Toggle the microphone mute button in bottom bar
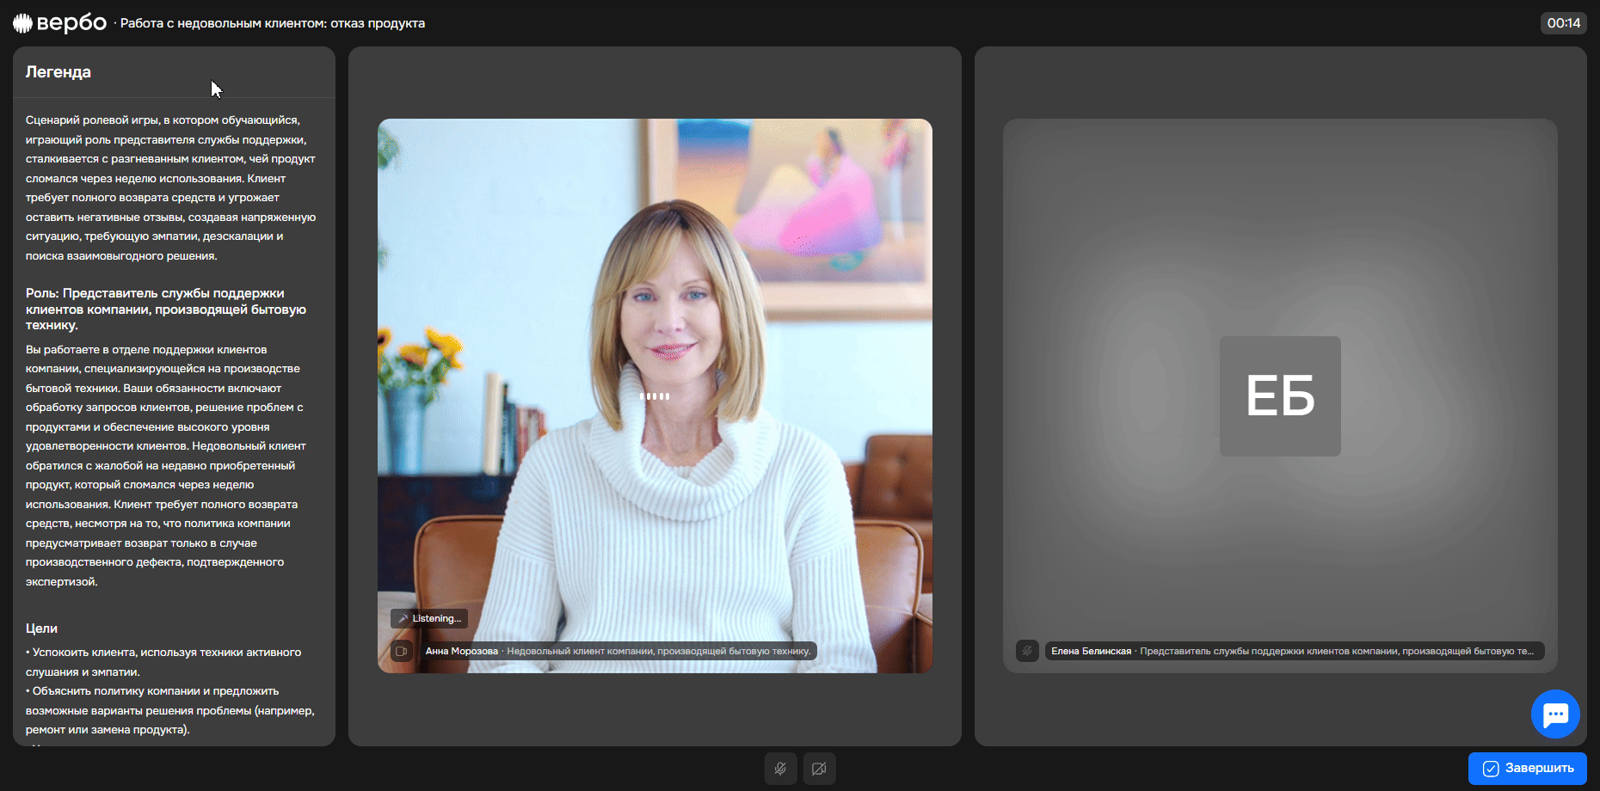Image resolution: width=1600 pixels, height=791 pixels. [x=780, y=769]
